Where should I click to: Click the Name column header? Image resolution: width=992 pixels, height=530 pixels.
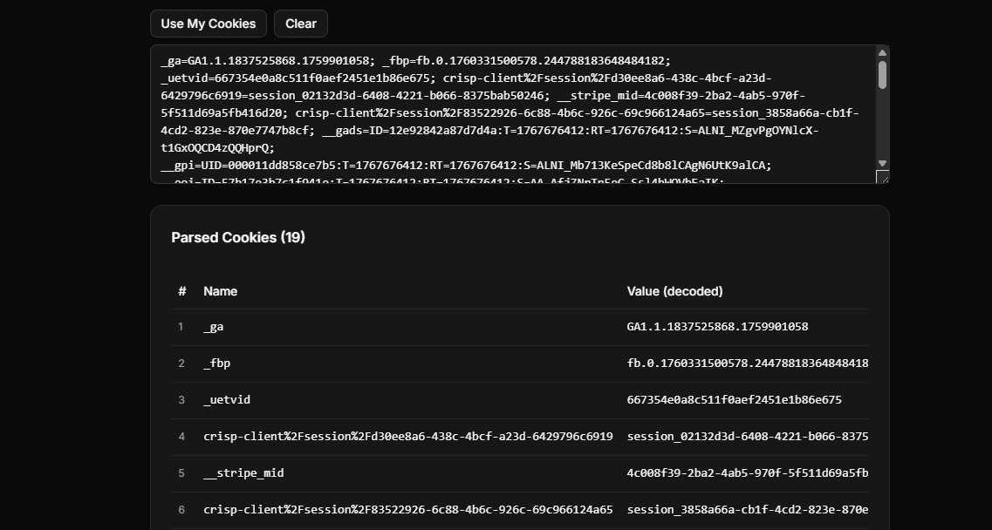pos(220,290)
